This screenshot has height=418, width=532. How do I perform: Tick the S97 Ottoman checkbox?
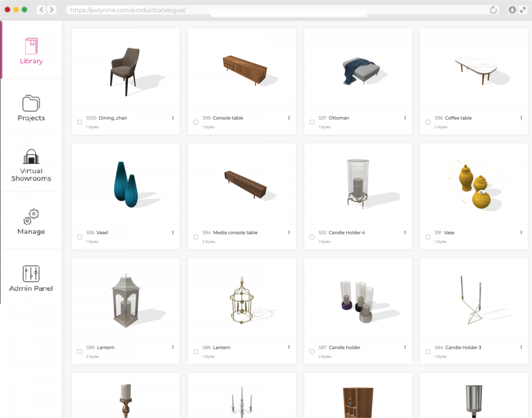[312, 122]
